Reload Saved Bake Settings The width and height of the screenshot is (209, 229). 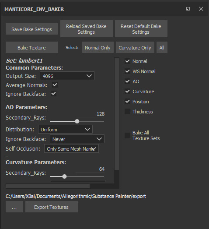tap(87, 29)
